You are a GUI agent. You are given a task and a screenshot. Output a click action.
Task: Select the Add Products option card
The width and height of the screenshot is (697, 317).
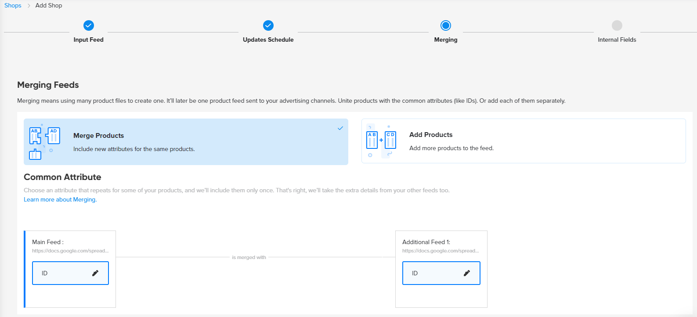(x=524, y=141)
